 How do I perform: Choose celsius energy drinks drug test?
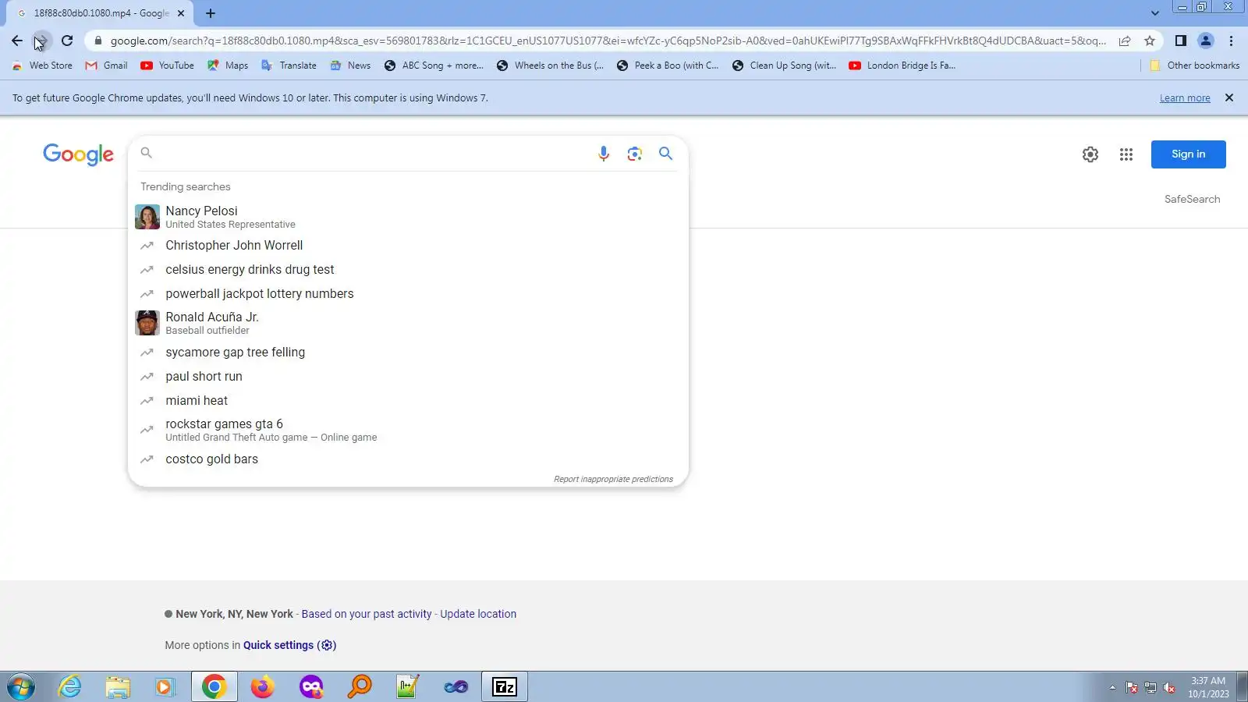coord(408,270)
